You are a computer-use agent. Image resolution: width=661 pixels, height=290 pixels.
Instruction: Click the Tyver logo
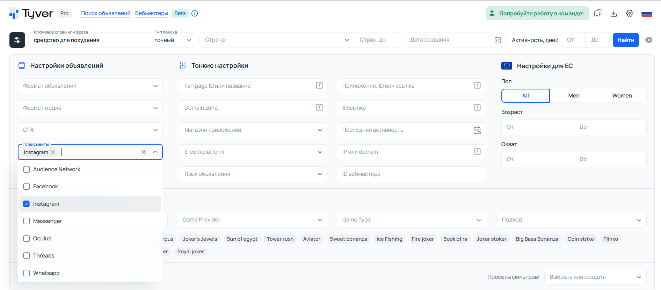pyautogui.click(x=31, y=13)
